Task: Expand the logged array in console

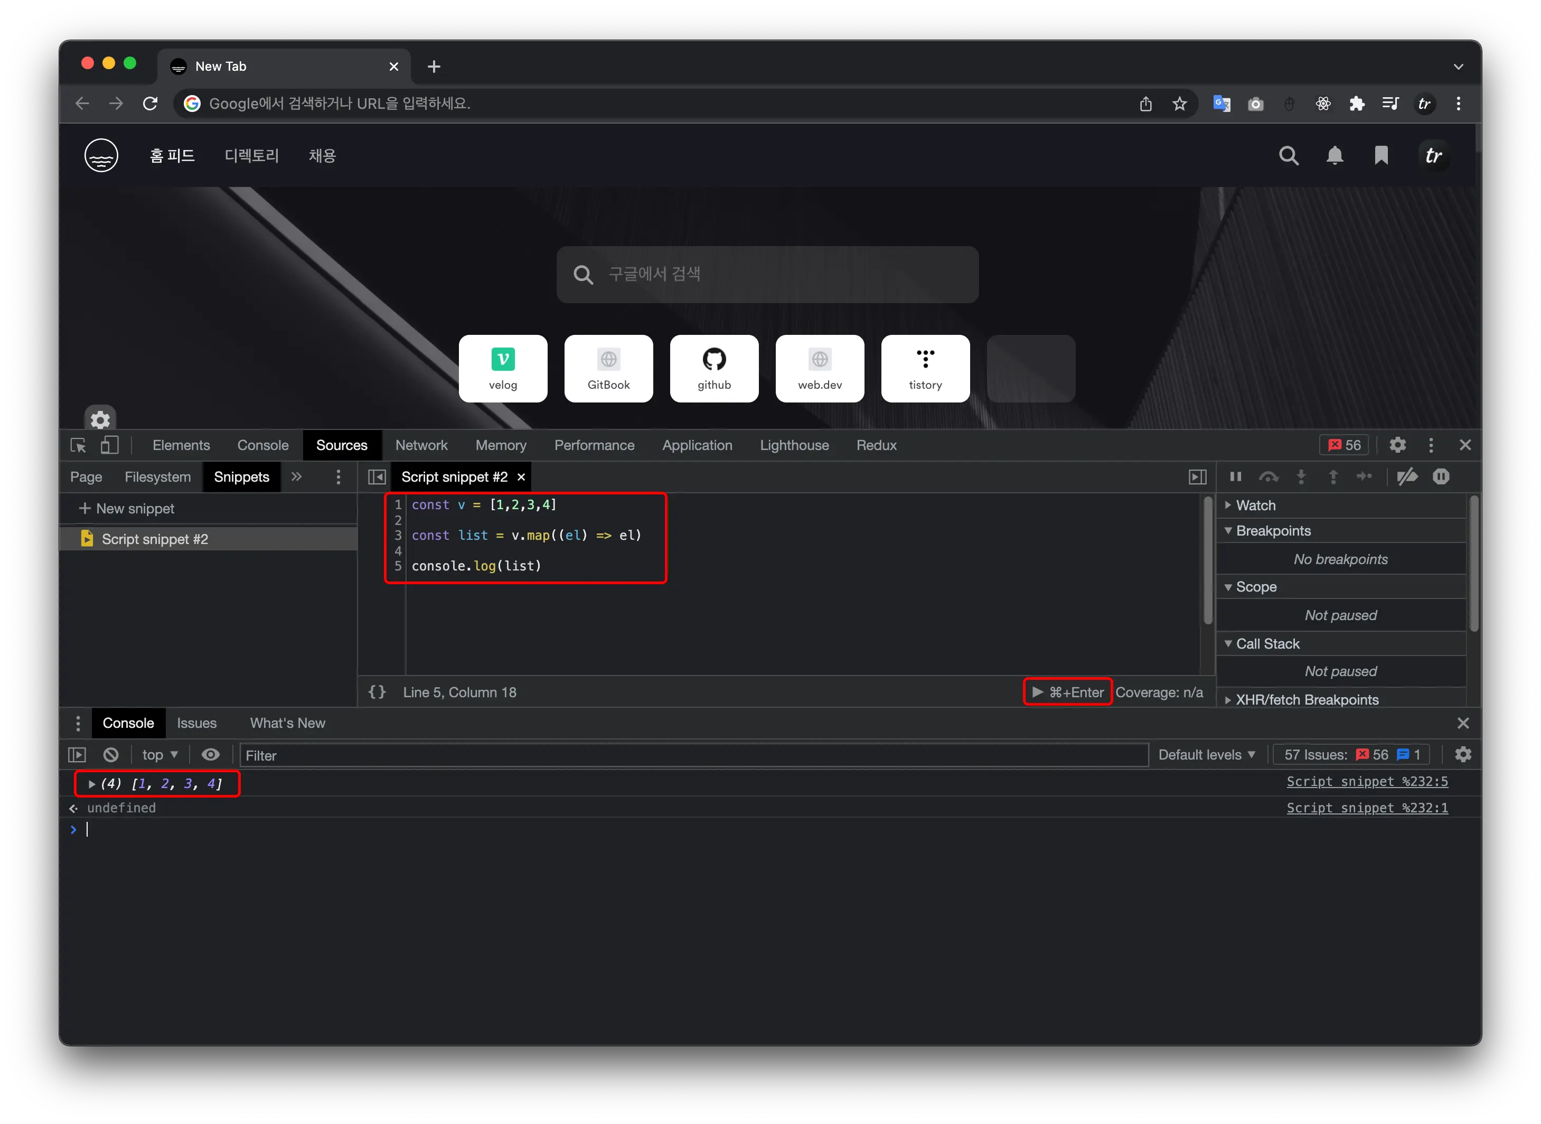Action: point(92,784)
